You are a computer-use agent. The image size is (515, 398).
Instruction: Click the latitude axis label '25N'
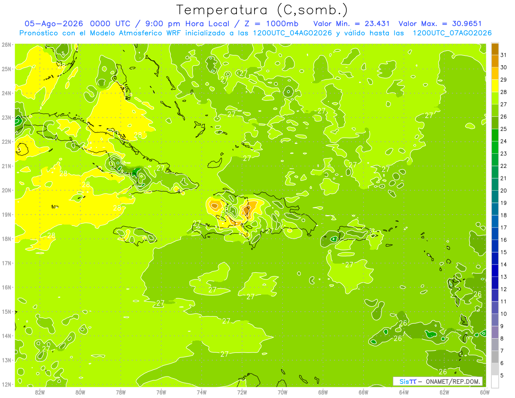[6, 69]
